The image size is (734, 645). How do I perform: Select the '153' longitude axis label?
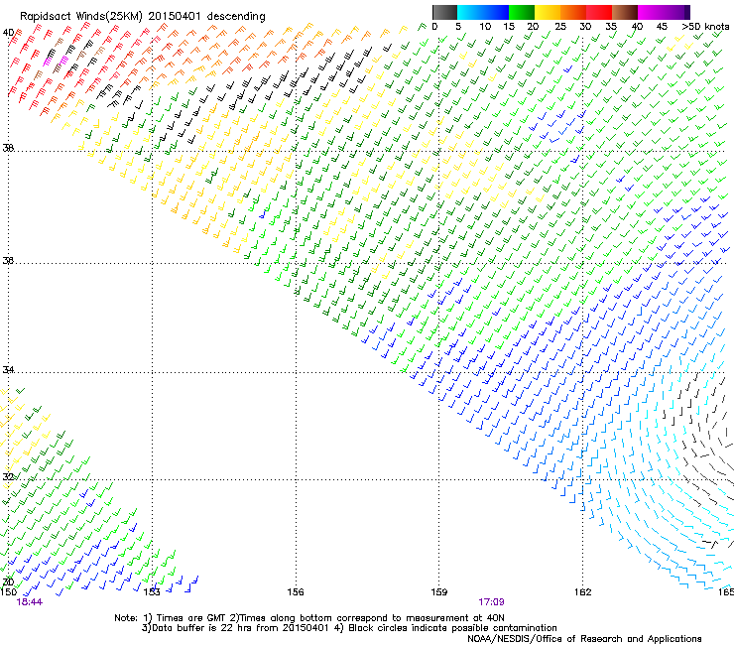coord(151,592)
